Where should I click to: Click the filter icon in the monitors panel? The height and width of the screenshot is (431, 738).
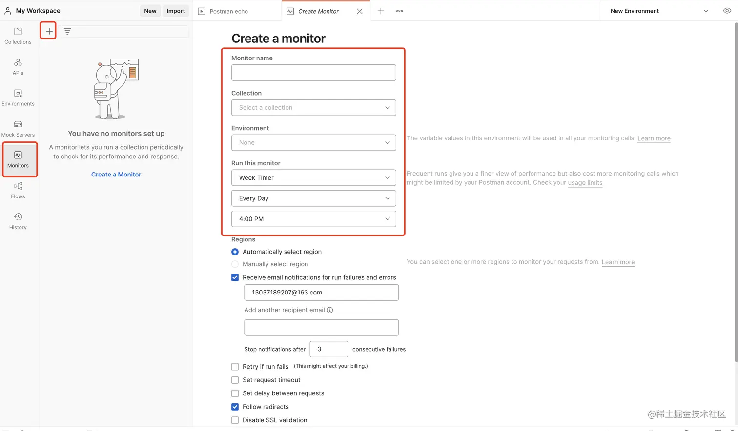[67, 31]
